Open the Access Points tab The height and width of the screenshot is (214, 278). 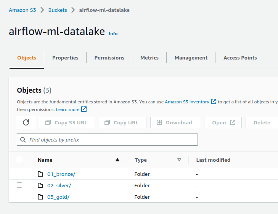[240, 58]
